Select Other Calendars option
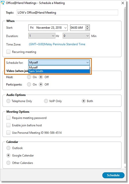Image resolution: width=129 pixels, height=184 pixels. (8, 163)
